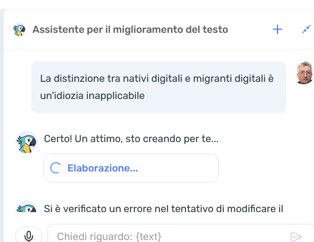This screenshot has height=242, width=314.
Task: Click the "Si è verificato un errore" message
Action: [163, 209]
